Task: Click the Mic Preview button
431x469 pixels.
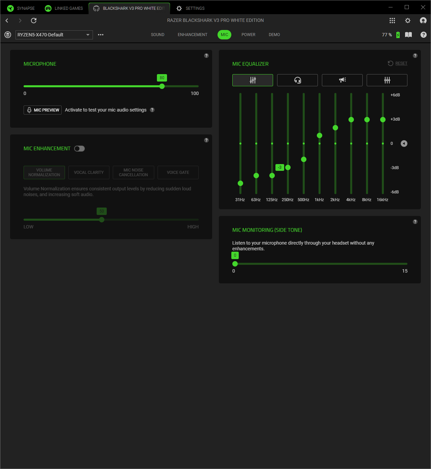Action: pos(43,110)
